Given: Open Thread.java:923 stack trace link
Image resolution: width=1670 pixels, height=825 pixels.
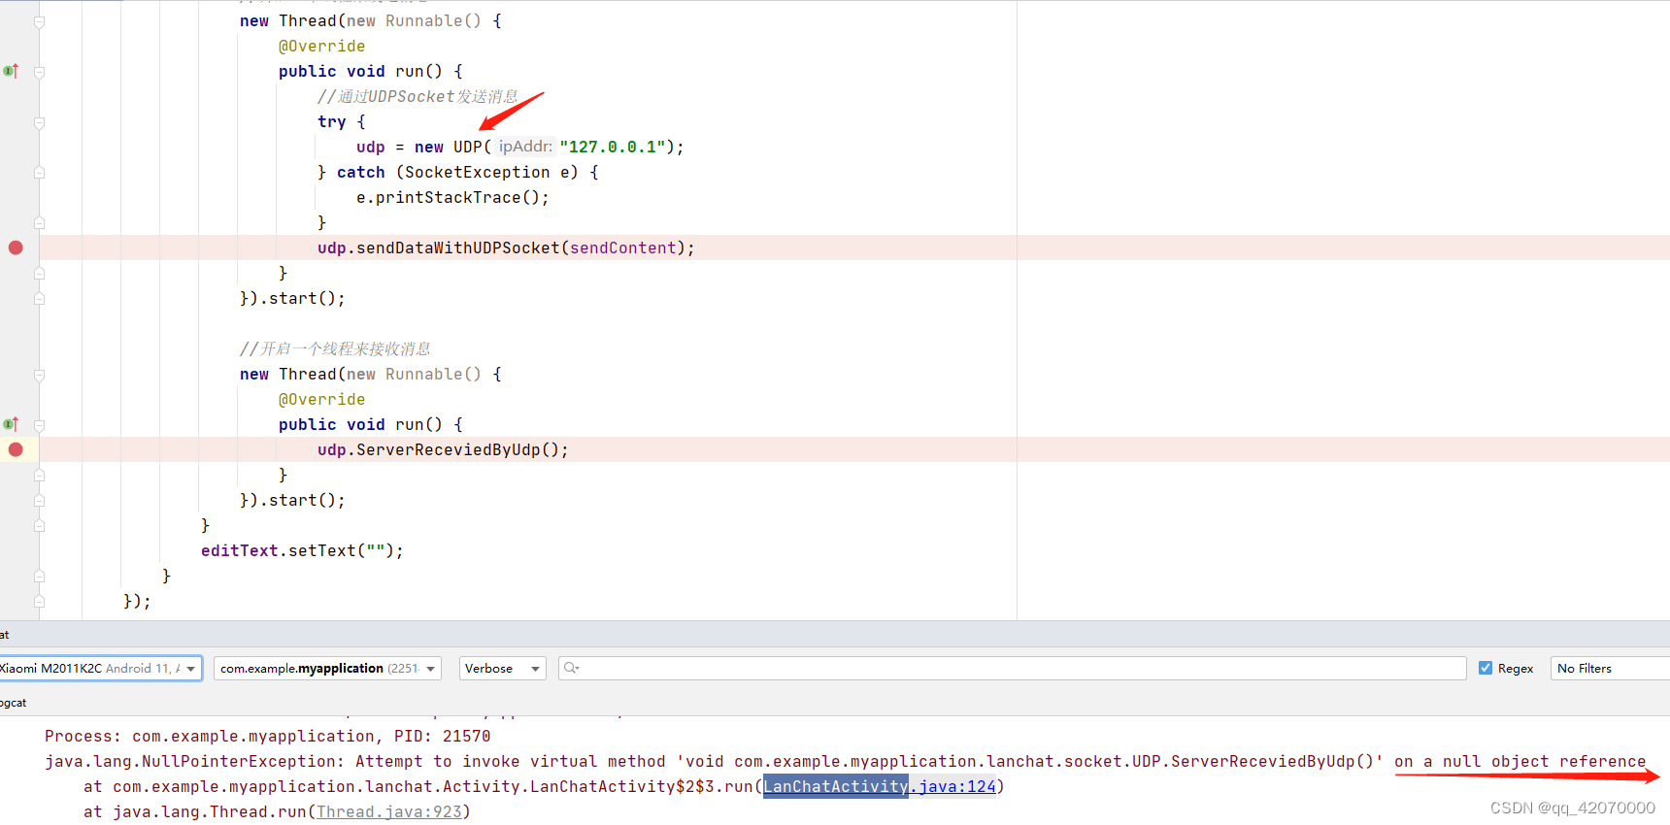Looking at the screenshot, I should click(389, 811).
